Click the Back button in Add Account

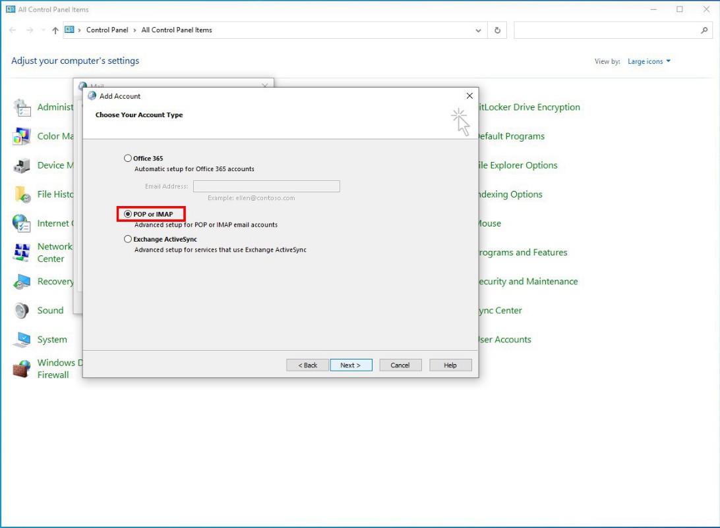tap(307, 365)
